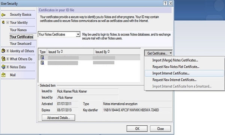Click the OK button
The height and width of the screenshot is (135, 225).
pyautogui.click(x=137, y=129)
